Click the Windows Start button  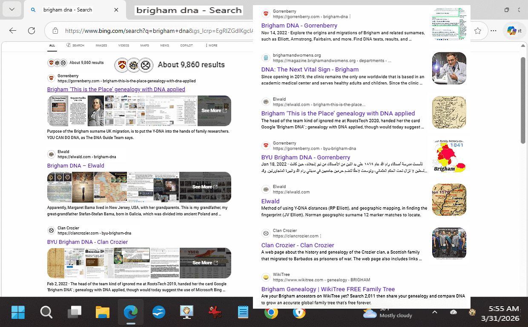[x=18, y=313]
